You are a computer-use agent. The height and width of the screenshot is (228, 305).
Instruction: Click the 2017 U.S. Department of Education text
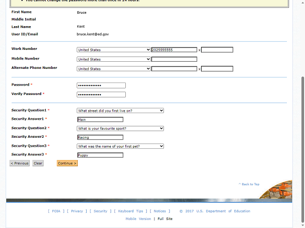(215, 211)
